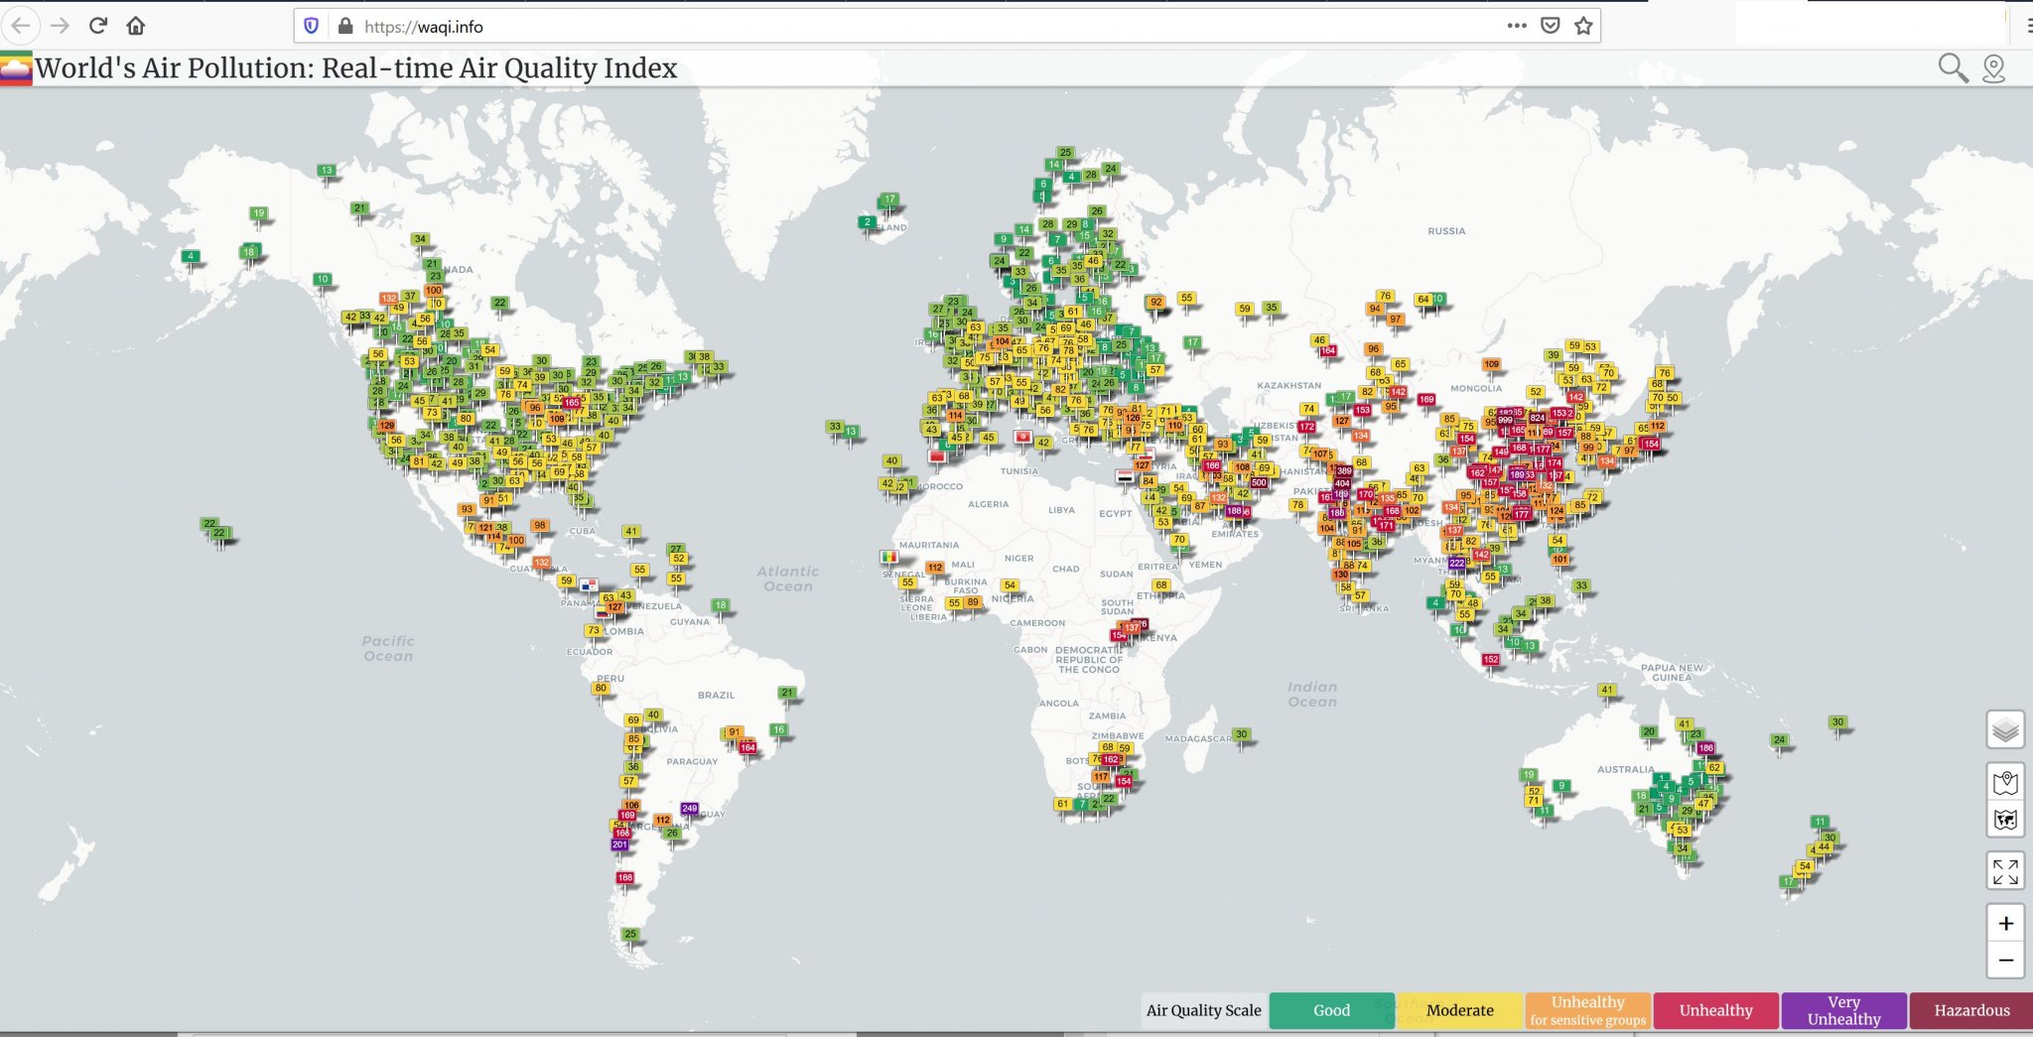Save page to Pocket
The width and height of the screenshot is (2033, 1037).
point(1550,26)
